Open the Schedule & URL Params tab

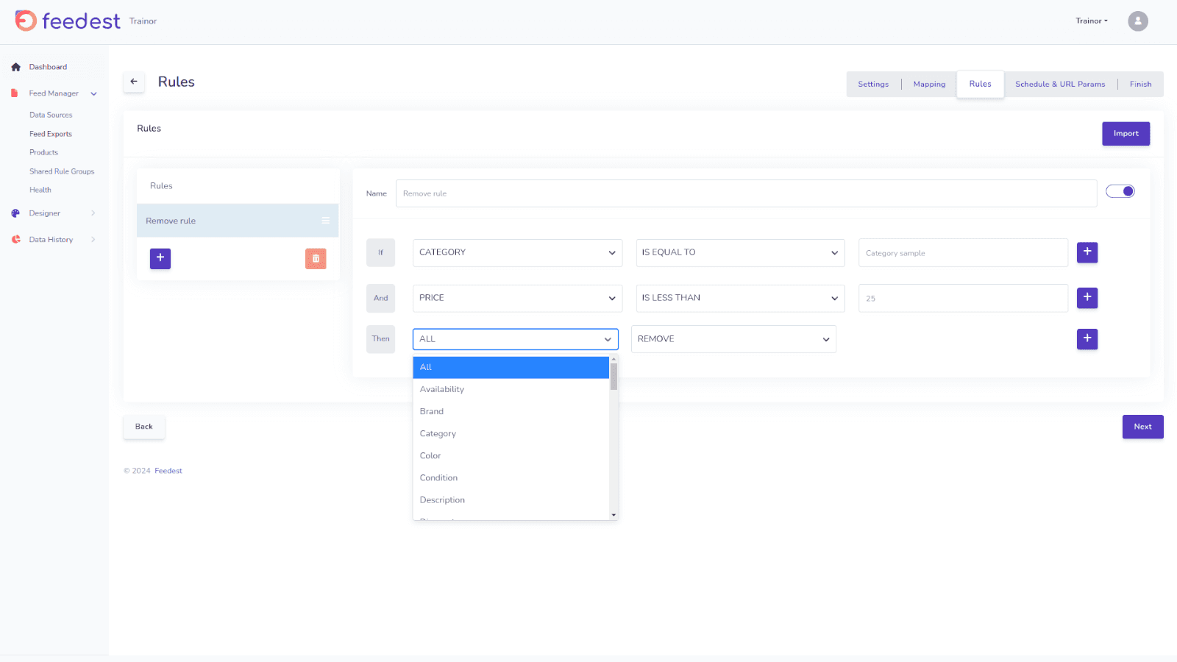(1059, 84)
